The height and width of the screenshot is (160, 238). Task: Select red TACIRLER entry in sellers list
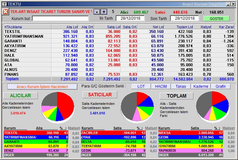click(113, 133)
